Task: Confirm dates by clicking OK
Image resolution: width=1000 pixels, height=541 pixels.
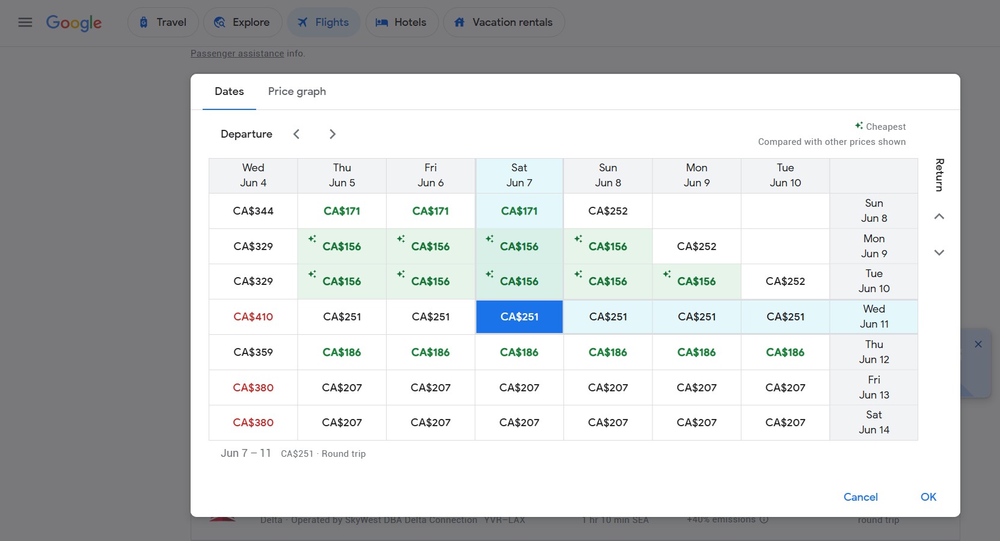Action: 928,497
